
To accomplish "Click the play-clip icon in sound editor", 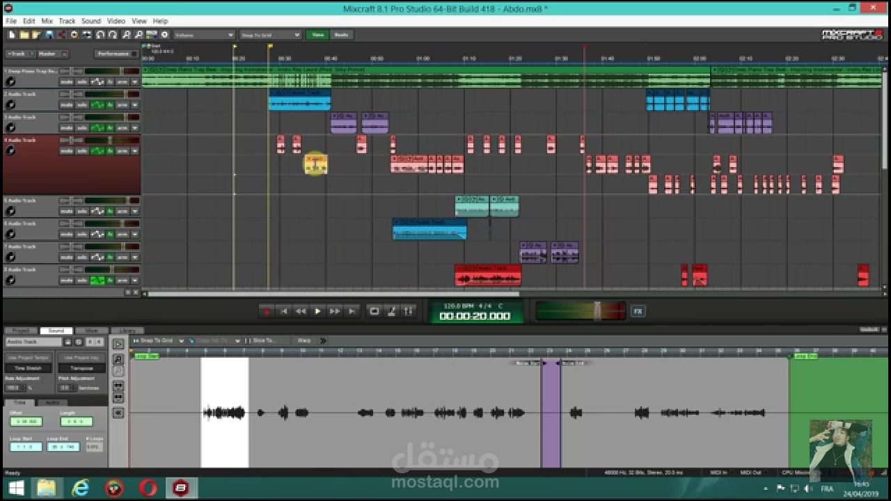I will point(118,344).
